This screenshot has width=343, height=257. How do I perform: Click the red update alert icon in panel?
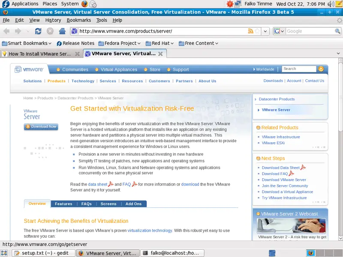click(x=230, y=4)
